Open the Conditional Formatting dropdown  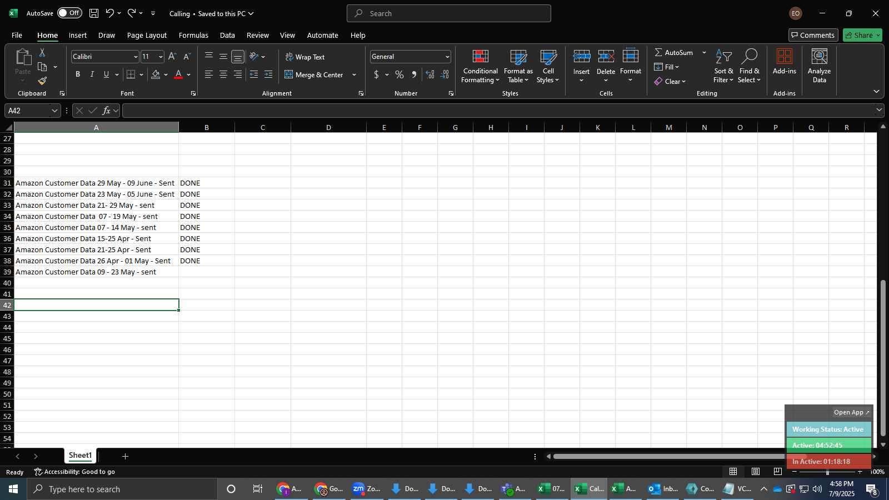[x=481, y=66]
